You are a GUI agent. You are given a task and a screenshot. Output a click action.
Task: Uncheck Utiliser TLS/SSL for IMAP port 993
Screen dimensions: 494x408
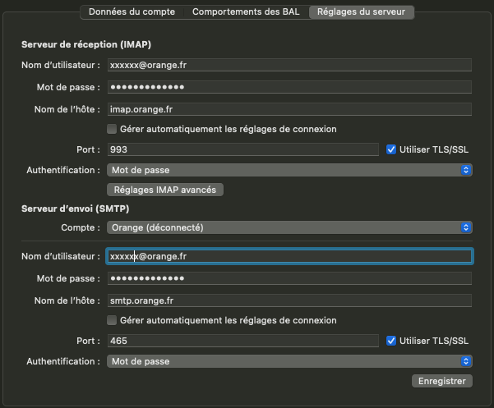tap(391, 149)
